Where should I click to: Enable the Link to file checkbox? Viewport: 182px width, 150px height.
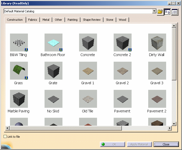(5, 137)
